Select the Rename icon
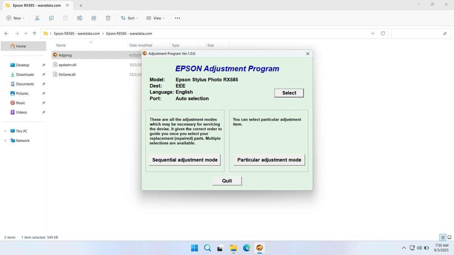 tap(79, 18)
